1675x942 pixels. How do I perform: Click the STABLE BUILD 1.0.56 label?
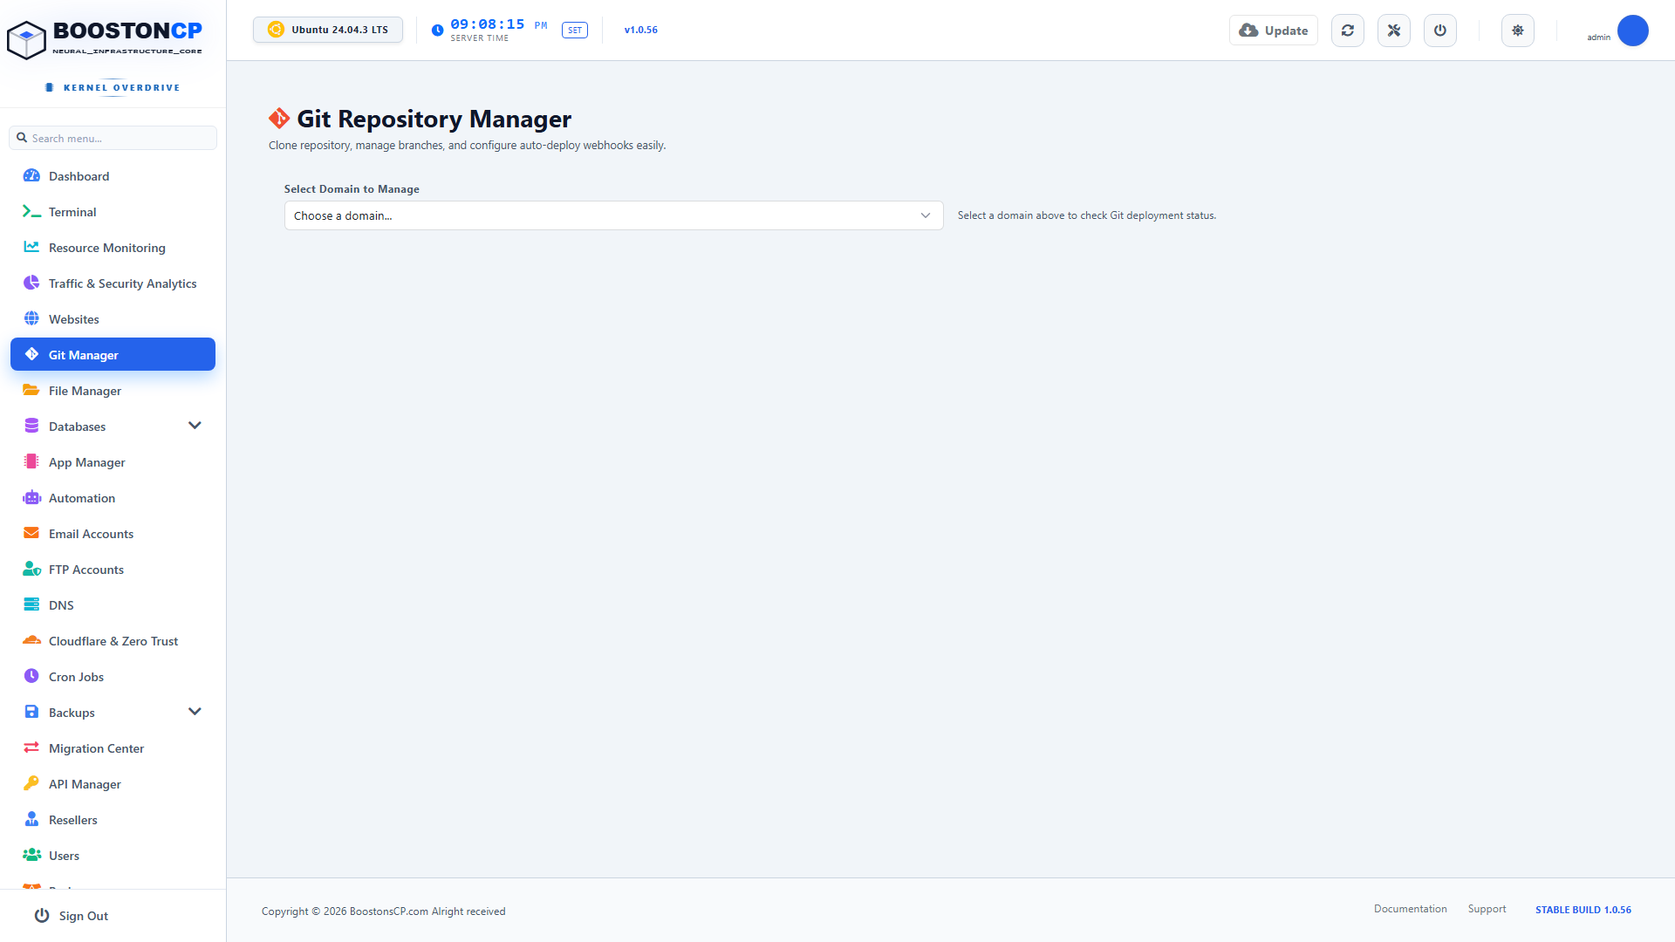coord(1583,910)
